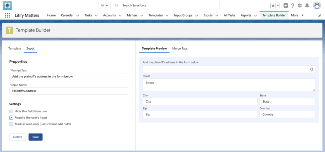Check Mark as read-only checkbox

[11, 124]
